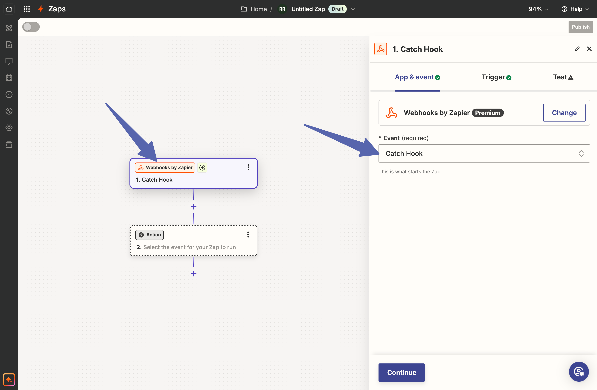597x390 pixels.
Task: Open the calendar icon in left sidebar
Action: 9,78
